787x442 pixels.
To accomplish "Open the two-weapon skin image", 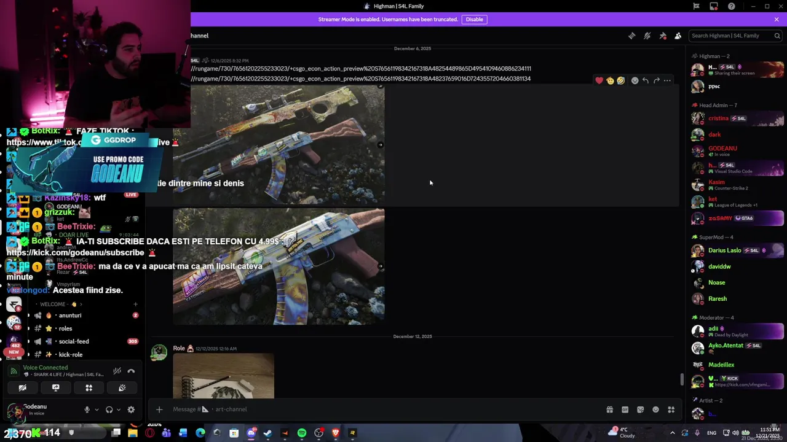I will click(279, 144).
